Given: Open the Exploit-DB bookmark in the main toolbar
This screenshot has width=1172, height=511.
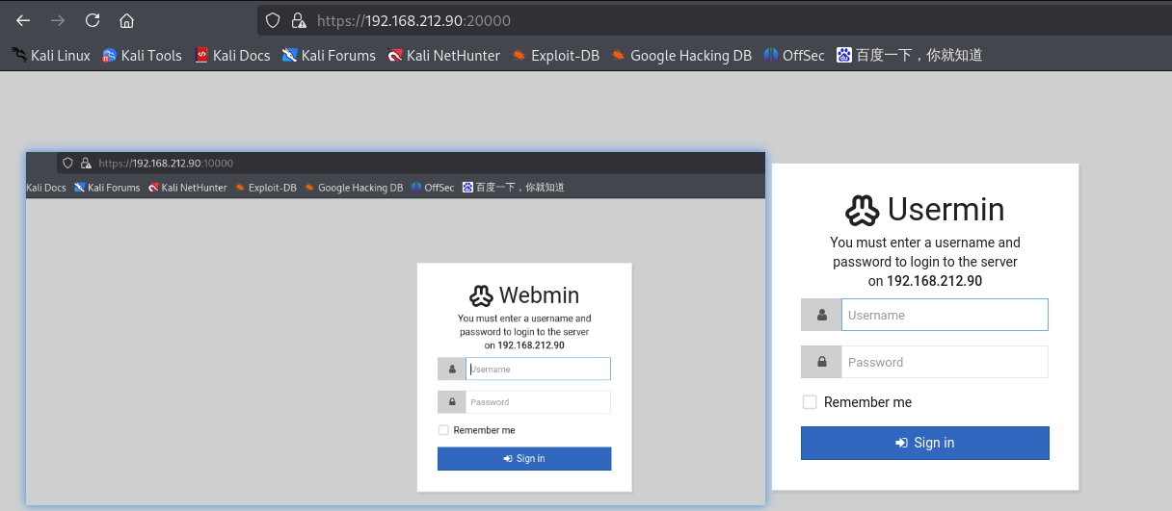Looking at the screenshot, I should (x=556, y=55).
